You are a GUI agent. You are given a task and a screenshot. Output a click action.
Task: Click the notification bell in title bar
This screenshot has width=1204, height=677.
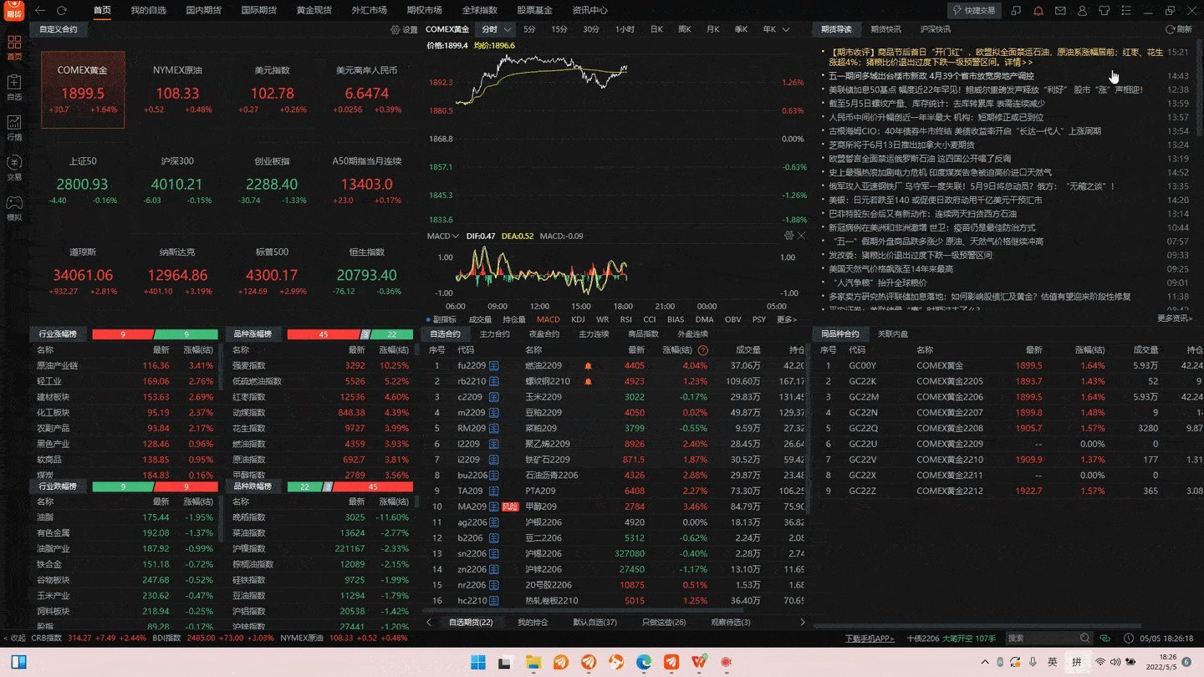(x=1038, y=11)
